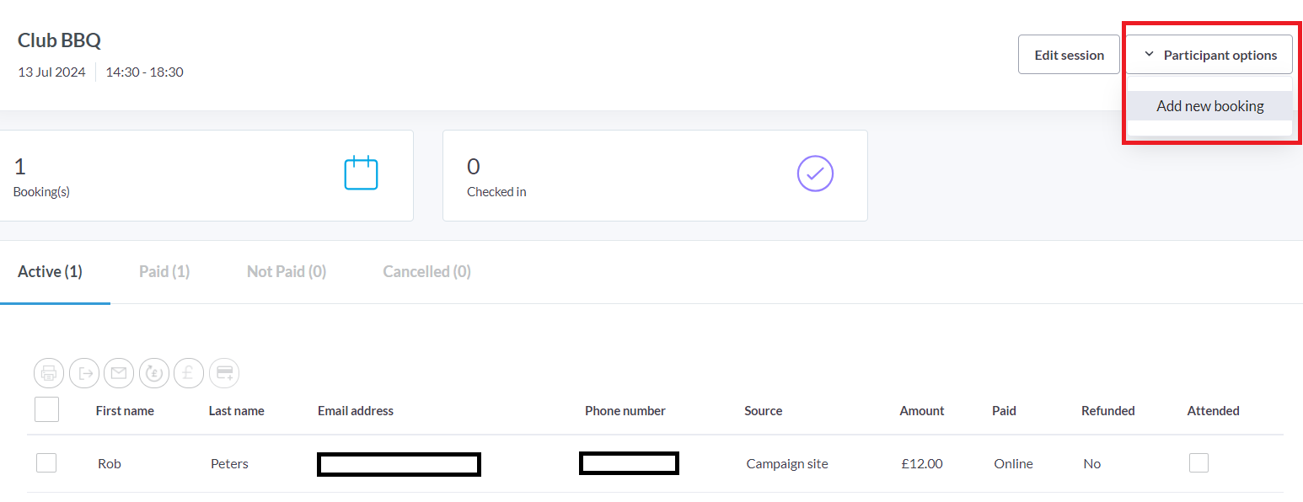Click the Amount column header
Viewport: 1303px width, 502px height.
tap(922, 411)
